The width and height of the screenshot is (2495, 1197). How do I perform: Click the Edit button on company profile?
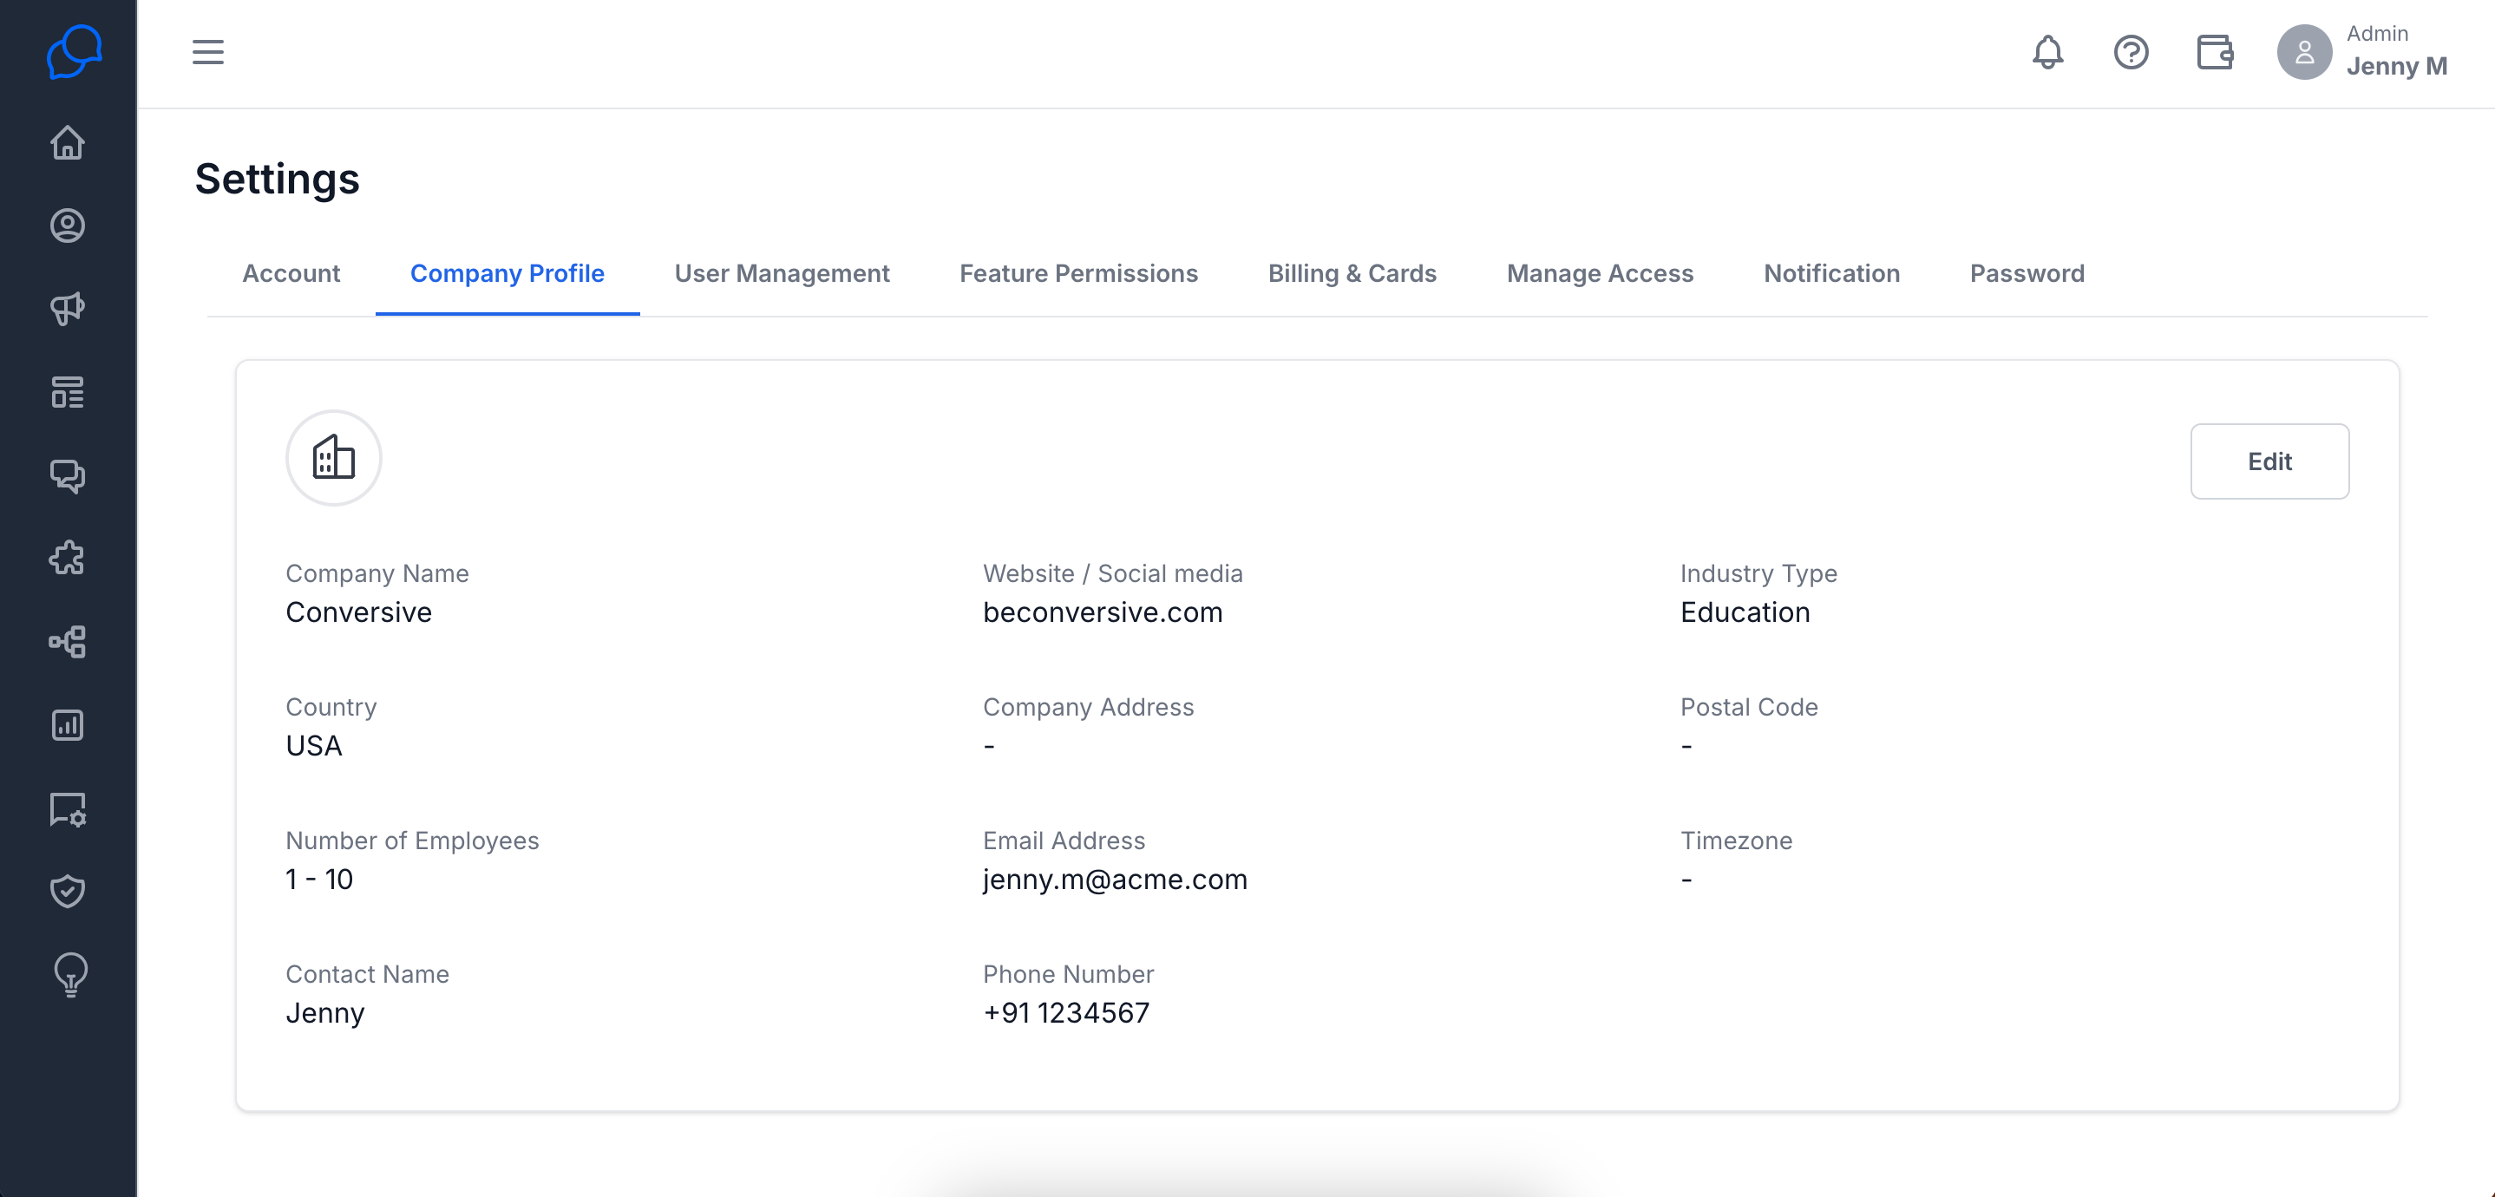click(2269, 461)
